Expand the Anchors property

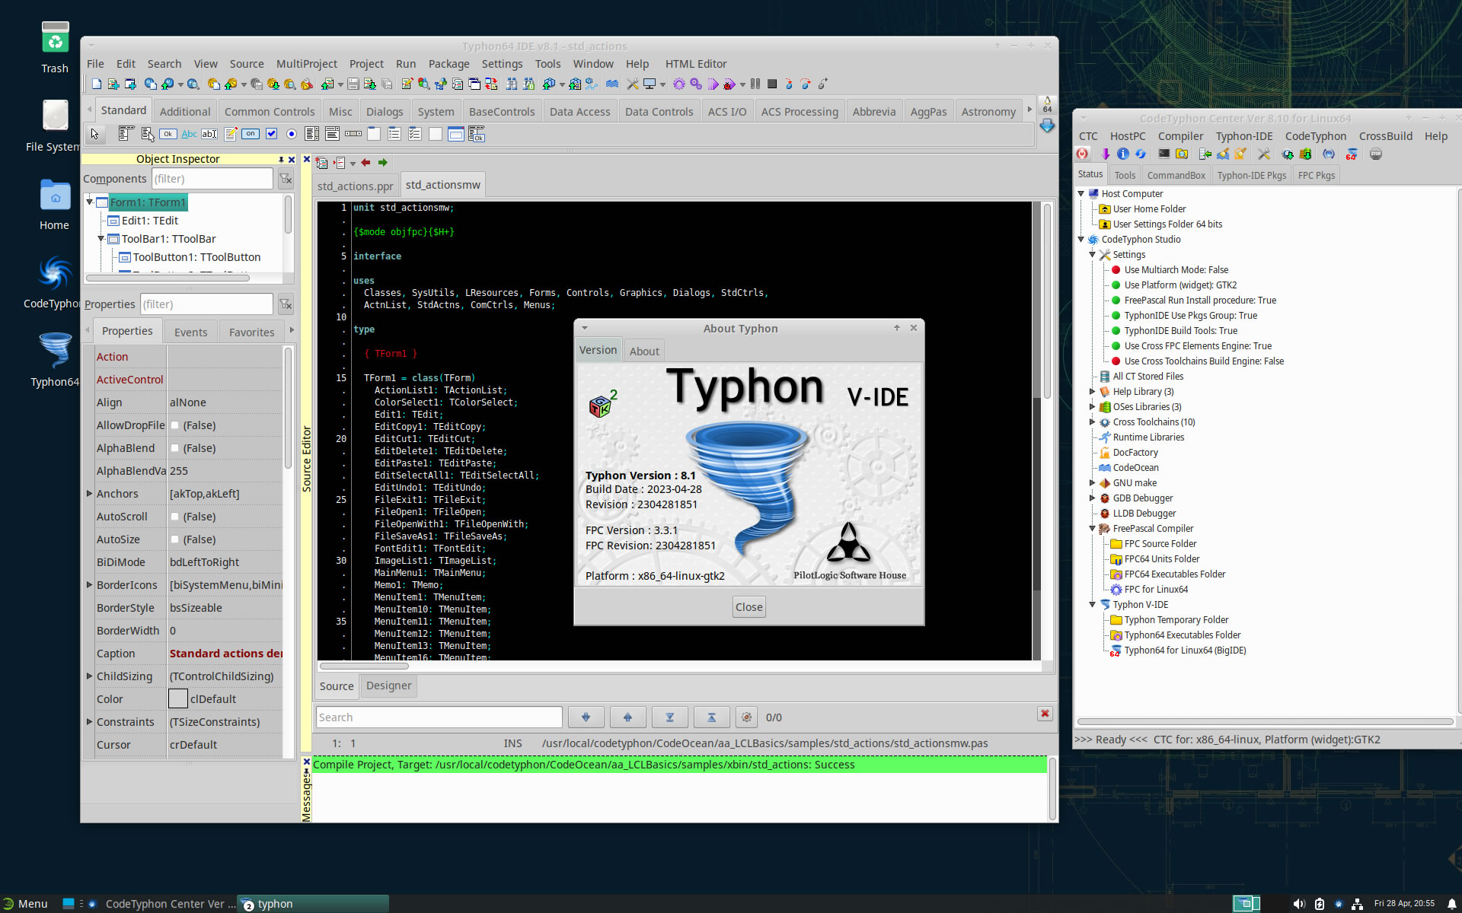coord(89,494)
